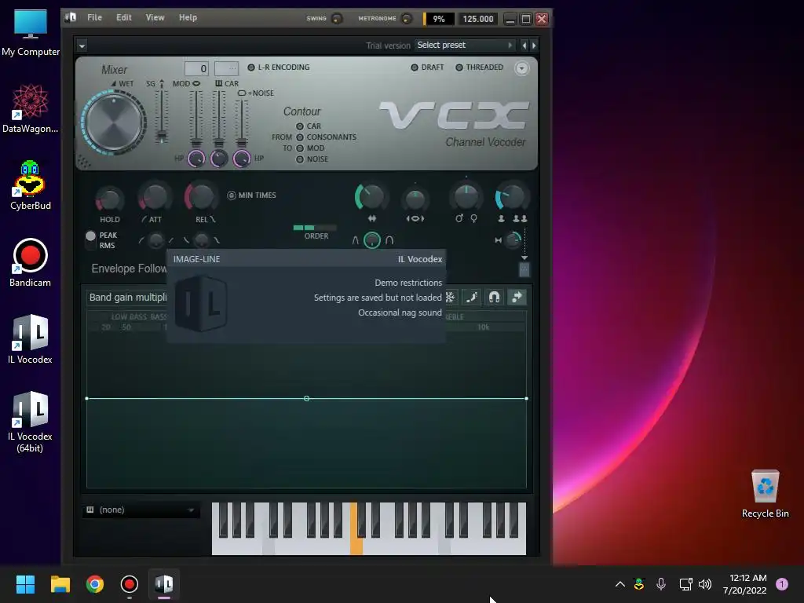Click the release curve shape knob
804x603 pixels.
[x=202, y=240]
